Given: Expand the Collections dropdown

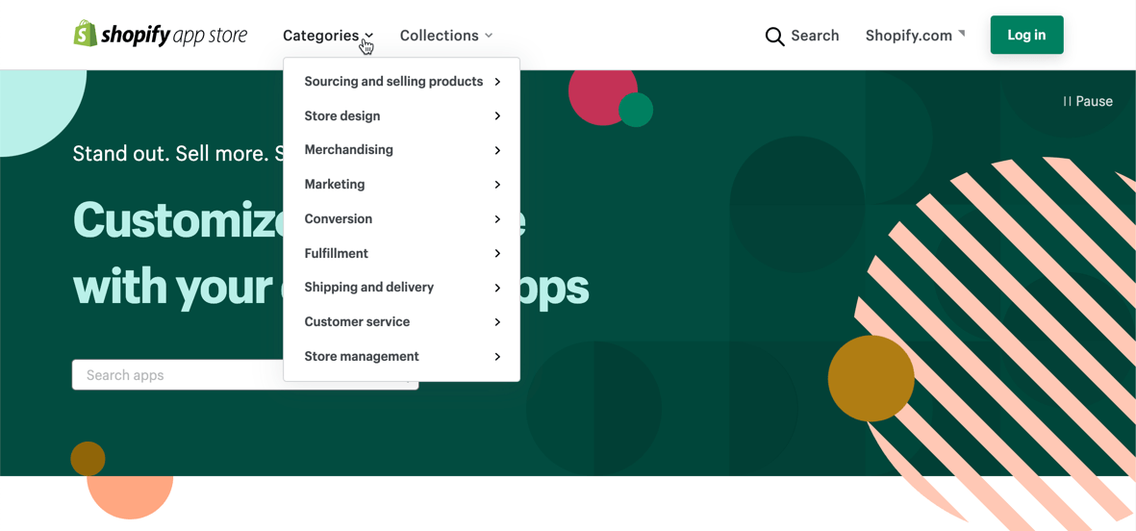Looking at the screenshot, I should (x=446, y=36).
